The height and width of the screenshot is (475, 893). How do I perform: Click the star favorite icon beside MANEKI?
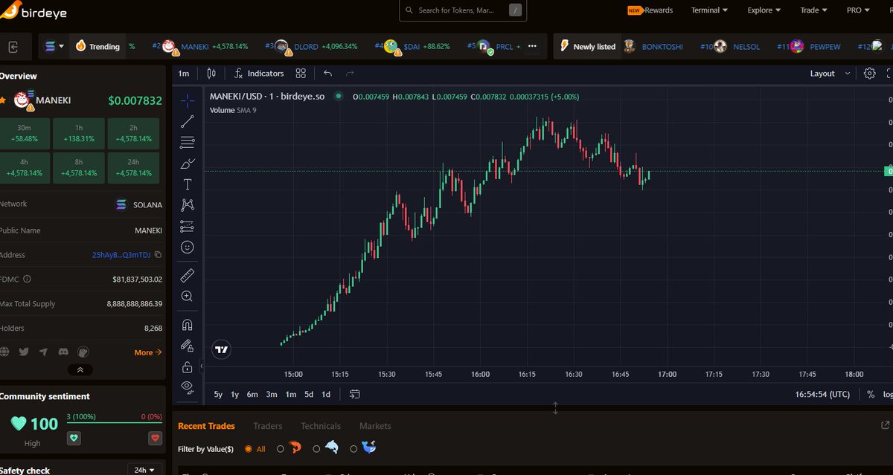tap(3, 100)
